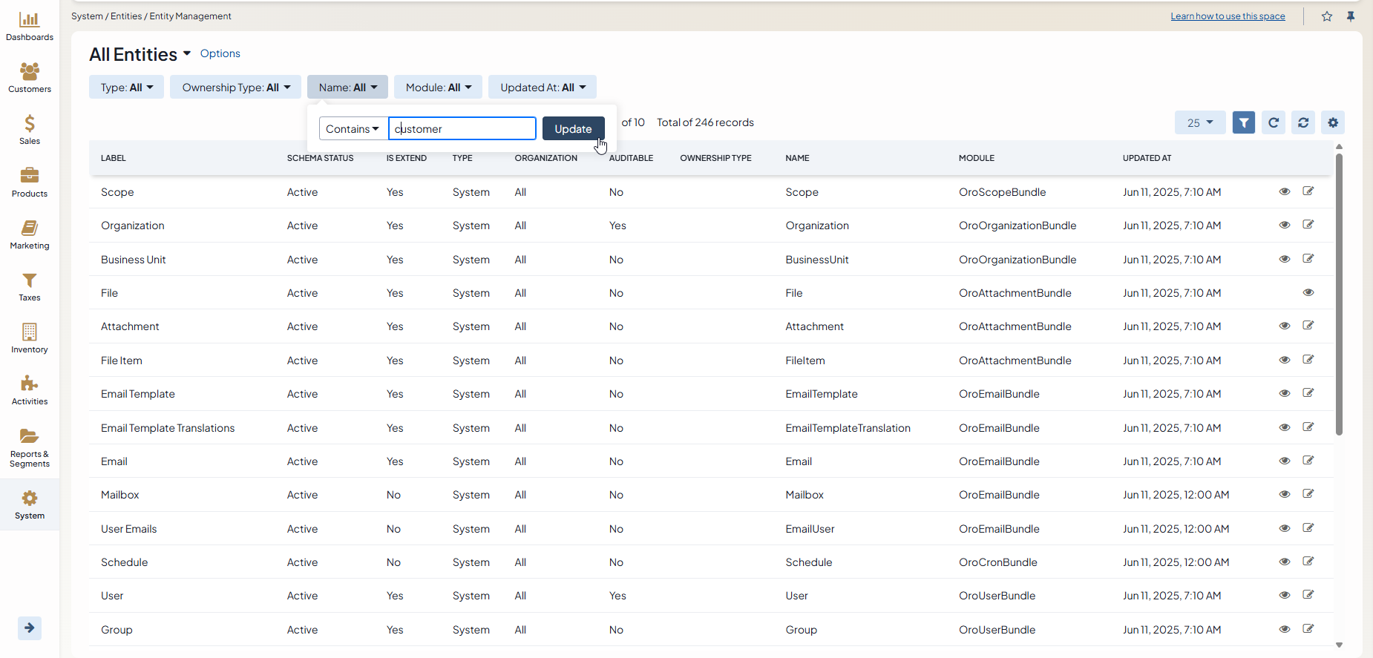Toggle the filter funnel button
This screenshot has width=1373, height=658.
pyautogui.click(x=1243, y=123)
